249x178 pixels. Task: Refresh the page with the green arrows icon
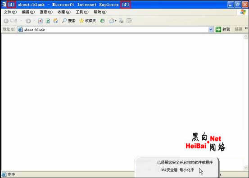coord(48,21)
